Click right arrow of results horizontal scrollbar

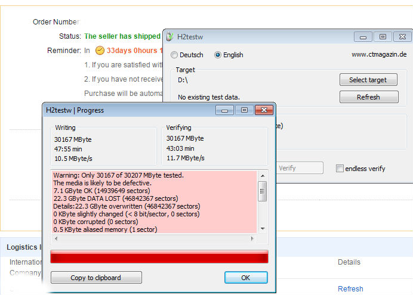click(252, 238)
